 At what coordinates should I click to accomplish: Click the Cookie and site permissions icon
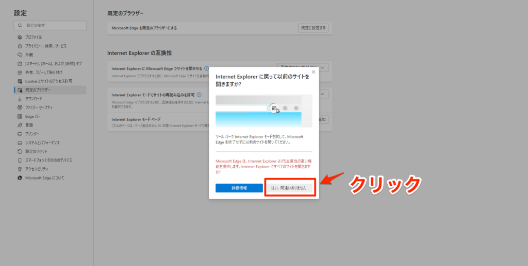click(x=20, y=81)
